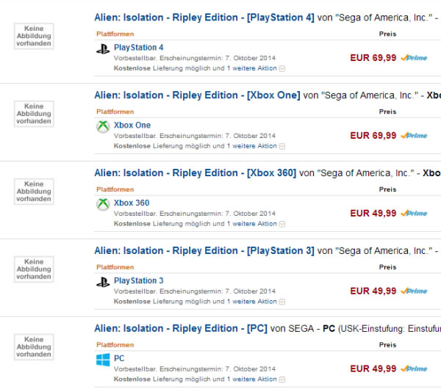Open the Alien: Isolation Ripley Edition [PlayStation 4] title
441x392 pixels.
point(204,18)
